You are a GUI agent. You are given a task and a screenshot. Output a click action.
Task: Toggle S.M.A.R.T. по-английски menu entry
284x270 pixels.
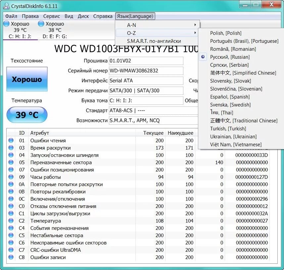click(158, 41)
